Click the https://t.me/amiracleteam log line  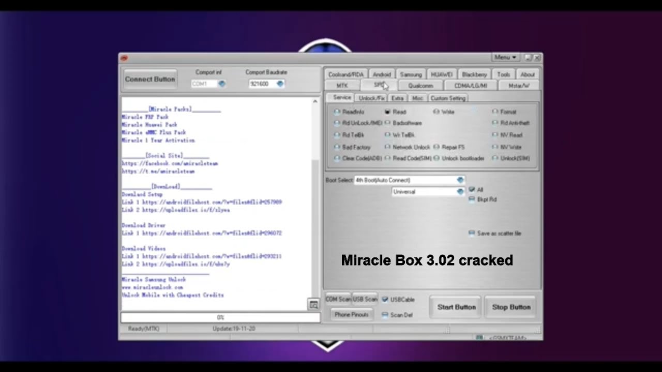coord(158,171)
